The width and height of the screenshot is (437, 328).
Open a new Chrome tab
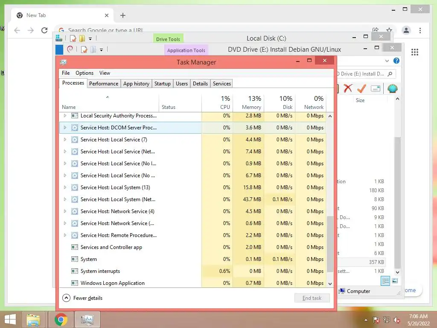click(123, 15)
